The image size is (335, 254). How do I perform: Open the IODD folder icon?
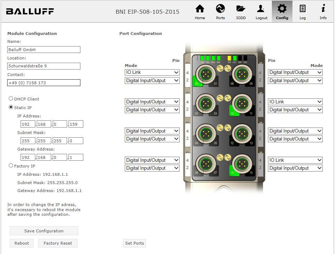241,9
